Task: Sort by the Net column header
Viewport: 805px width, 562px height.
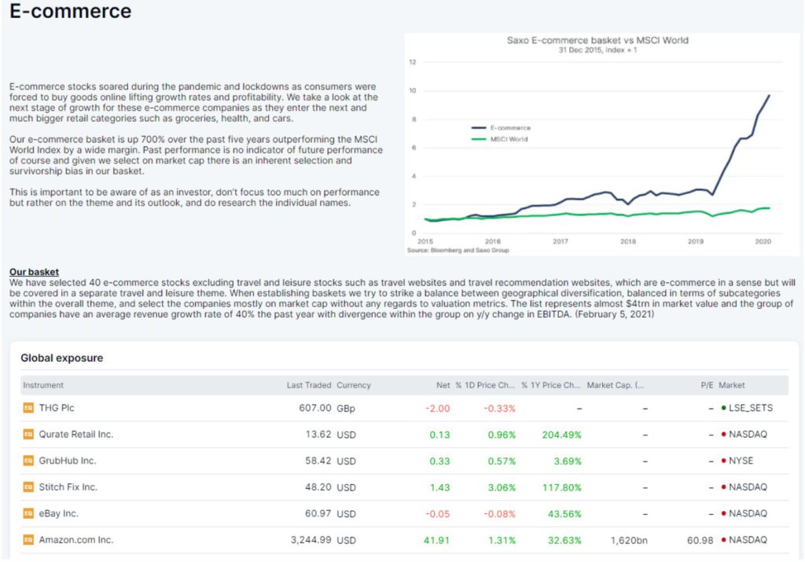Action: pos(443,385)
